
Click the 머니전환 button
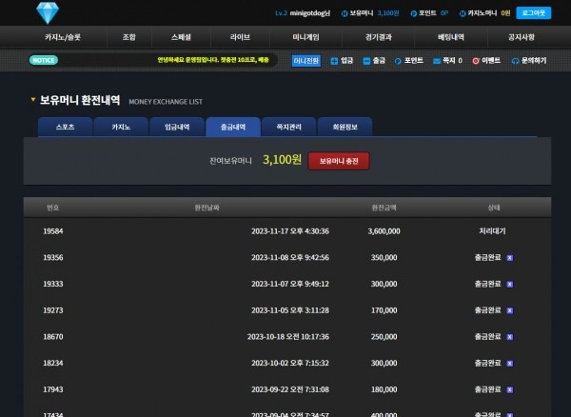pos(305,61)
